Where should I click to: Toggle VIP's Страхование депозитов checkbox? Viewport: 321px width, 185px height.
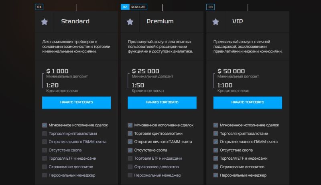[x=215, y=167]
